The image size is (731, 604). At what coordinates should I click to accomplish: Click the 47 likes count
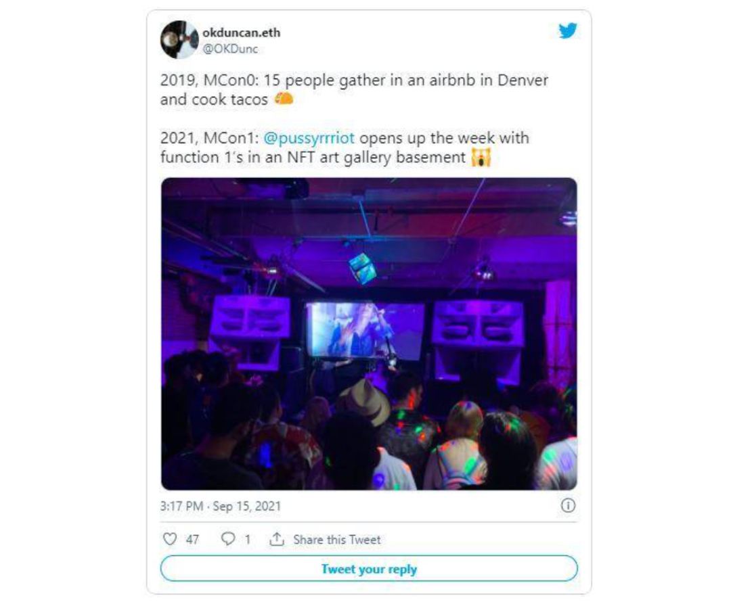[192, 539]
